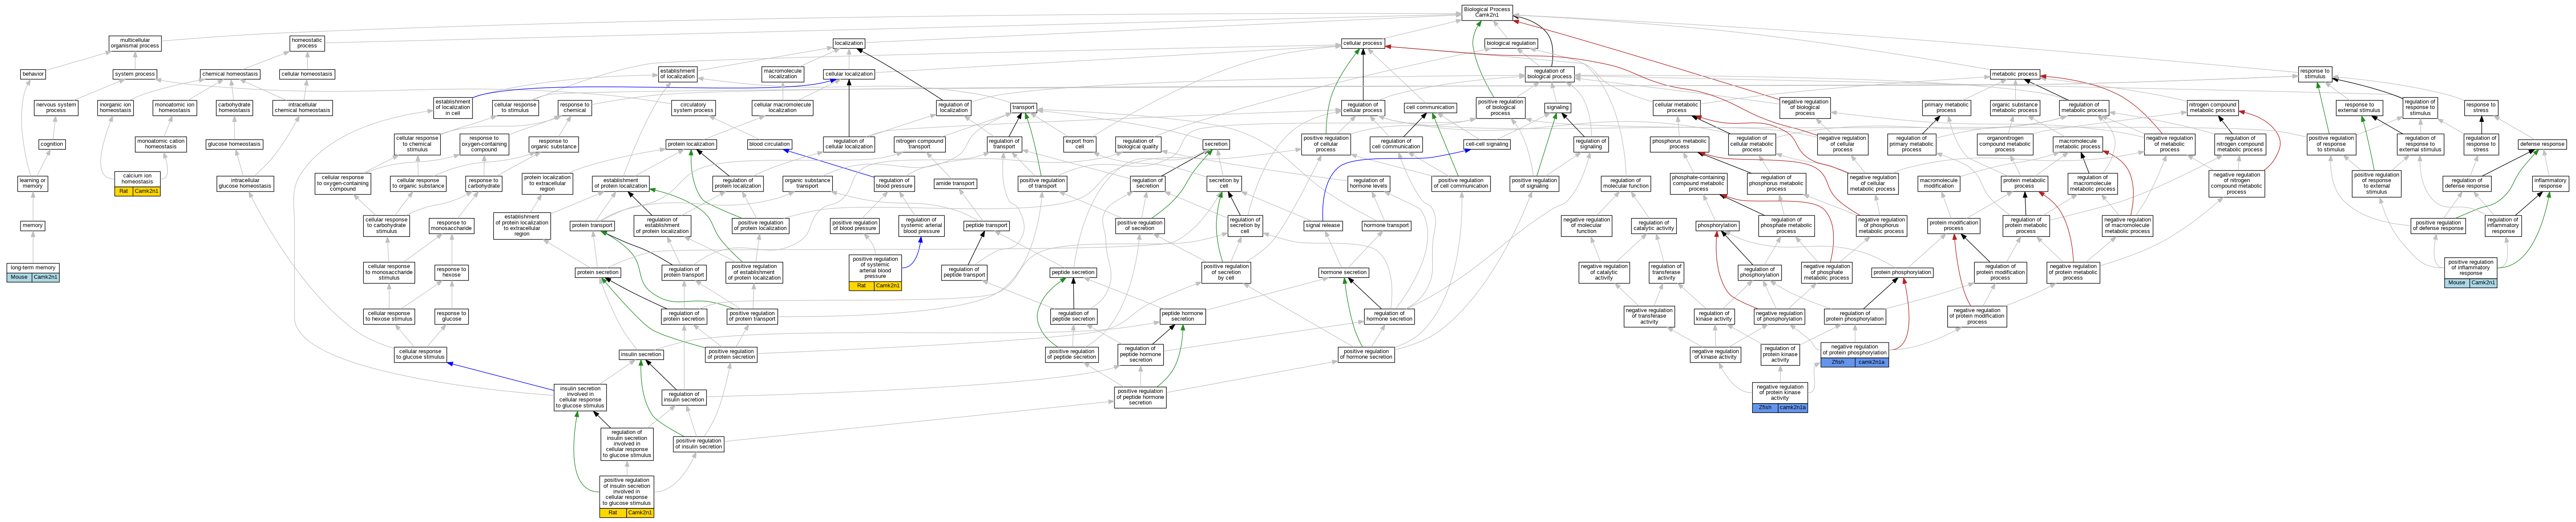Select 'protein localization to extracellular region' node
The height and width of the screenshot is (522, 2576).
547,184
